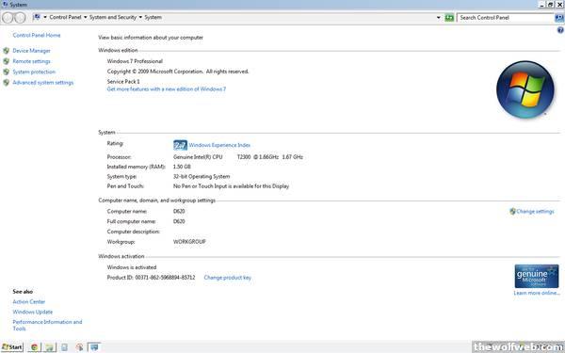The height and width of the screenshot is (353, 565).
Task: Click the shield icon beside Change settings
Action: (512, 211)
